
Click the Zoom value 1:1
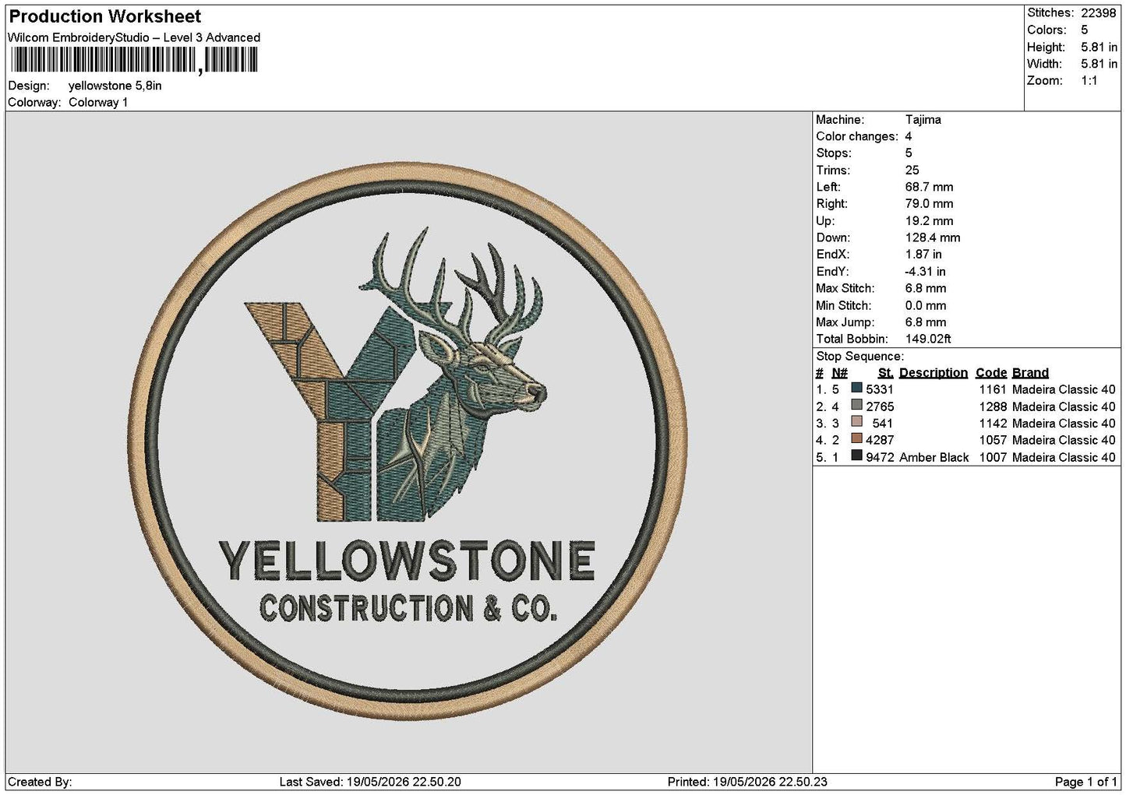[1089, 81]
